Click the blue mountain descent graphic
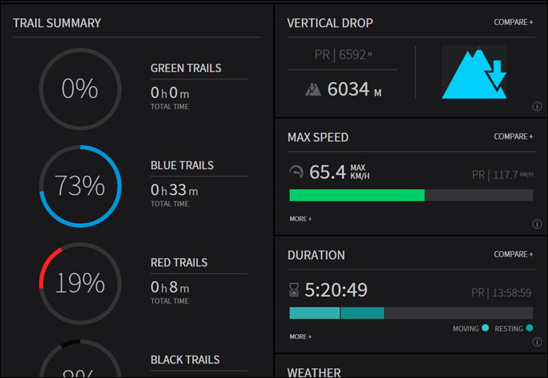The height and width of the screenshot is (378, 548). [474, 73]
